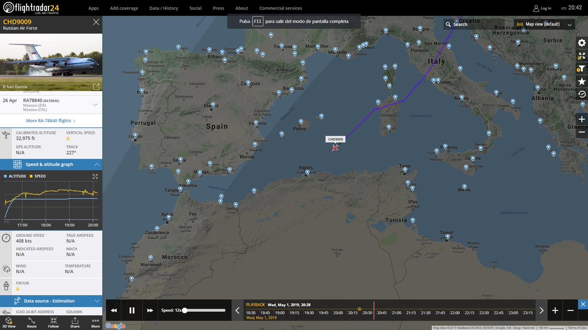Image resolution: width=588 pixels, height=330 pixels.
Task: Show the flight Route
Action: point(32,322)
